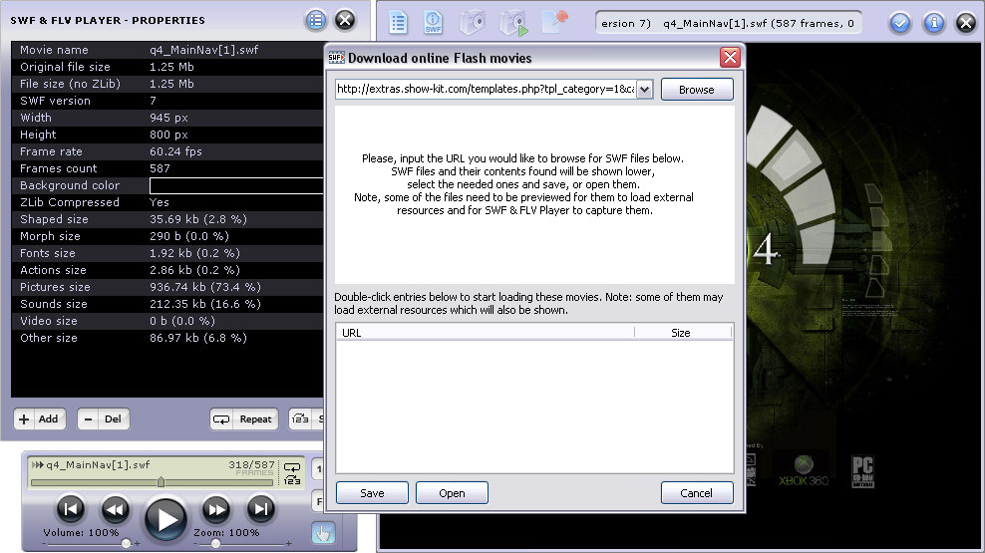Toggle Repeat button below properties list

pos(244,419)
